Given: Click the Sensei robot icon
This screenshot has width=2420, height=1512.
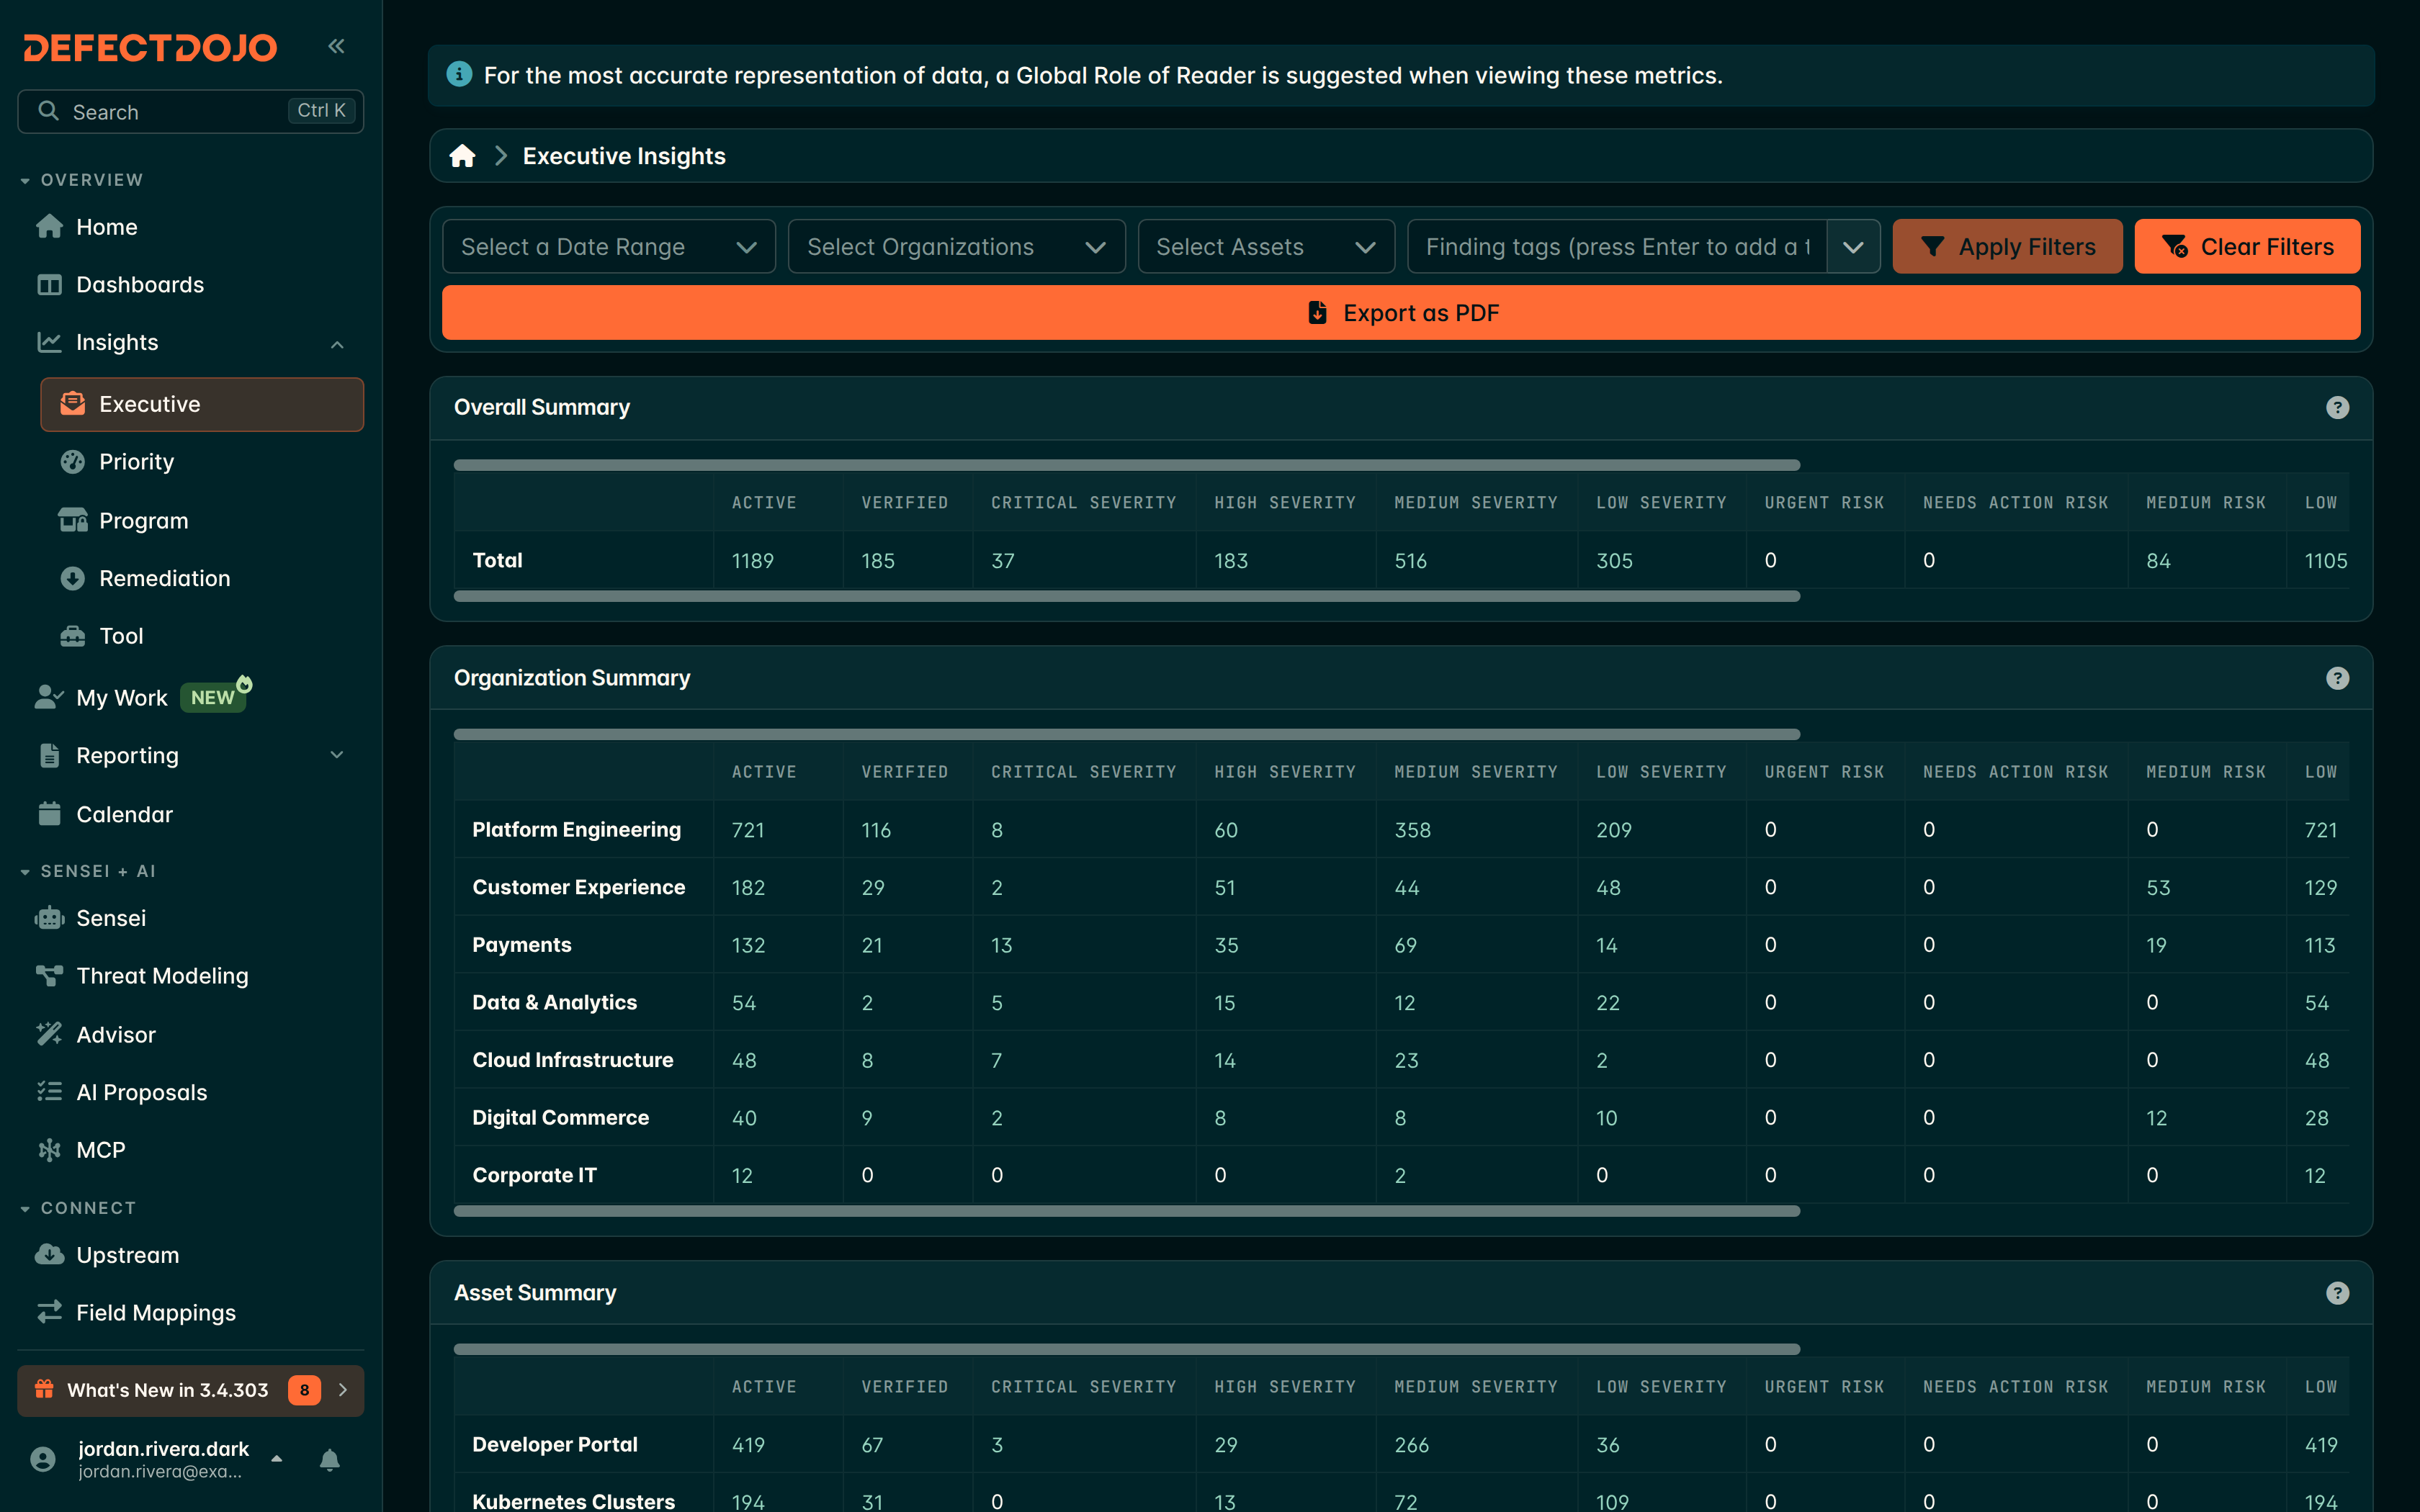Looking at the screenshot, I should point(49,918).
